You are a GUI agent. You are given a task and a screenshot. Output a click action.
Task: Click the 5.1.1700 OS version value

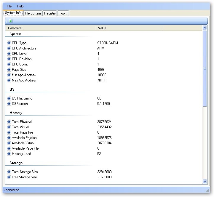[x=103, y=104]
